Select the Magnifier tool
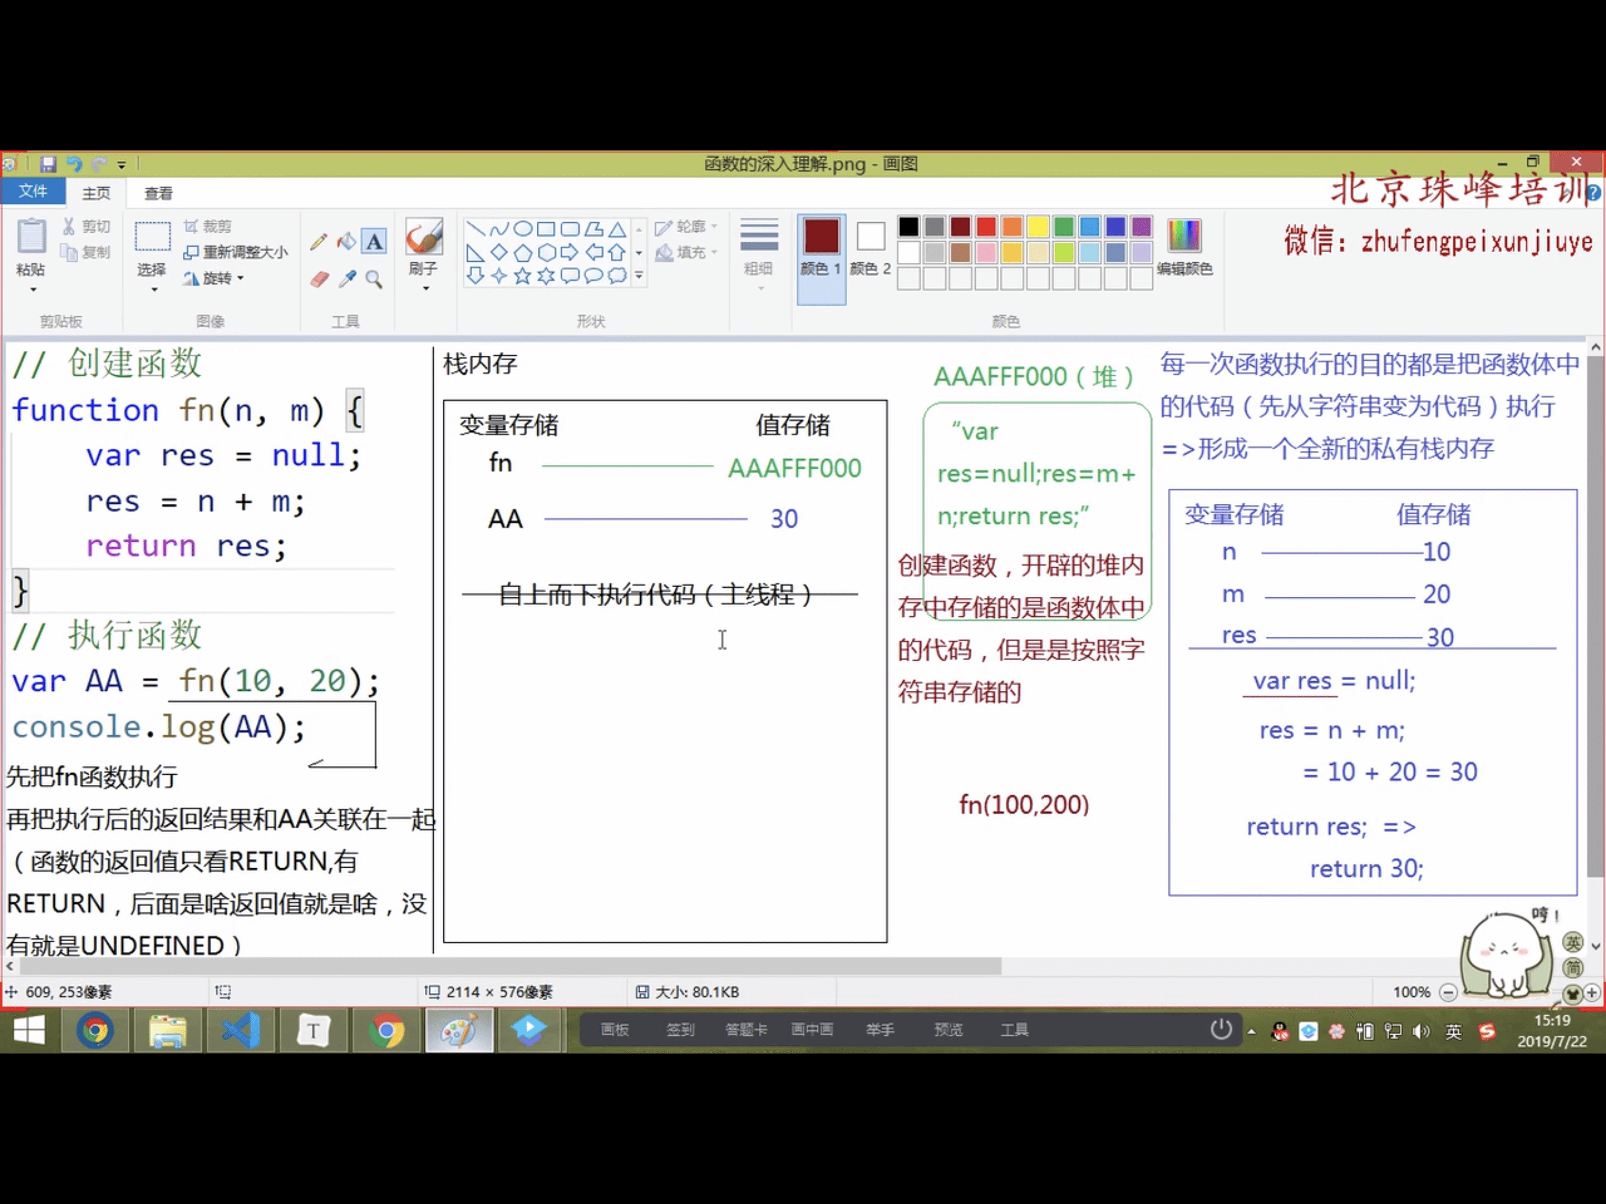Image resolution: width=1606 pixels, height=1204 pixels. coord(374,279)
